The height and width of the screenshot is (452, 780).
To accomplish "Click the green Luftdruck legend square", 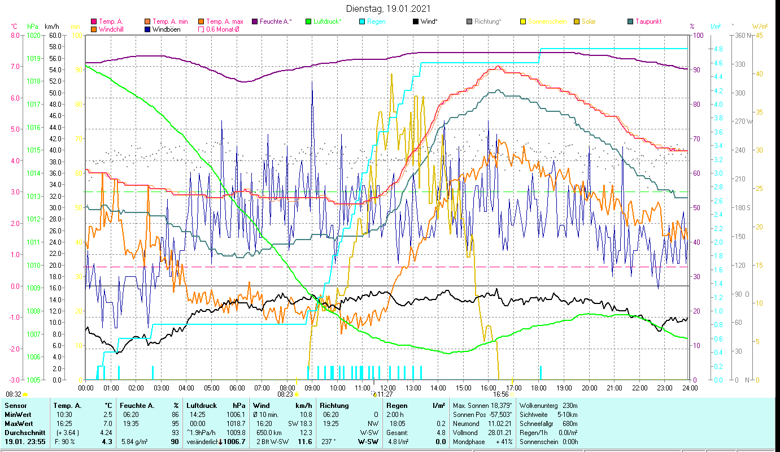I will tap(308, 22).
